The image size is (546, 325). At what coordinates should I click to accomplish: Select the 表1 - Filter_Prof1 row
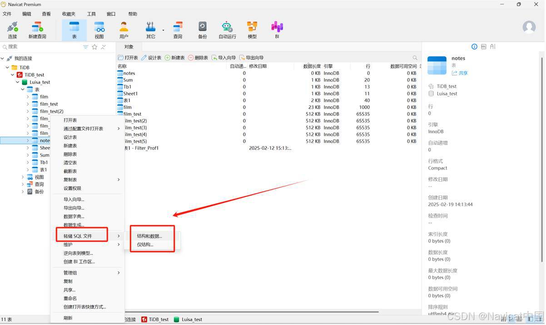click(x=268, y=148)
